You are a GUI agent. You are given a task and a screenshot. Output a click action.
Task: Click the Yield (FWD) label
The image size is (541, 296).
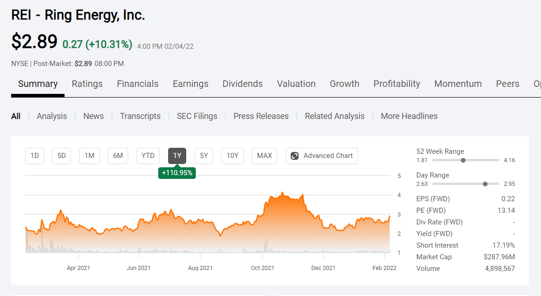point(434,234)
